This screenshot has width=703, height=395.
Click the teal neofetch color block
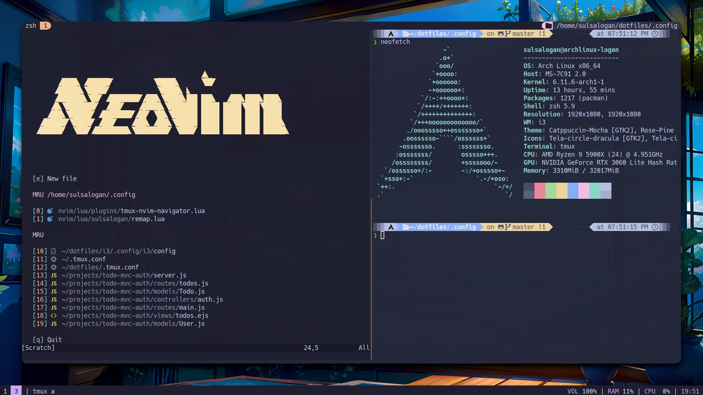click(595, 191)
